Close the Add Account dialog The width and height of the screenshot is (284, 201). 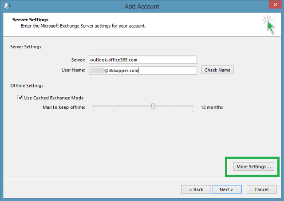pos(275,4)
